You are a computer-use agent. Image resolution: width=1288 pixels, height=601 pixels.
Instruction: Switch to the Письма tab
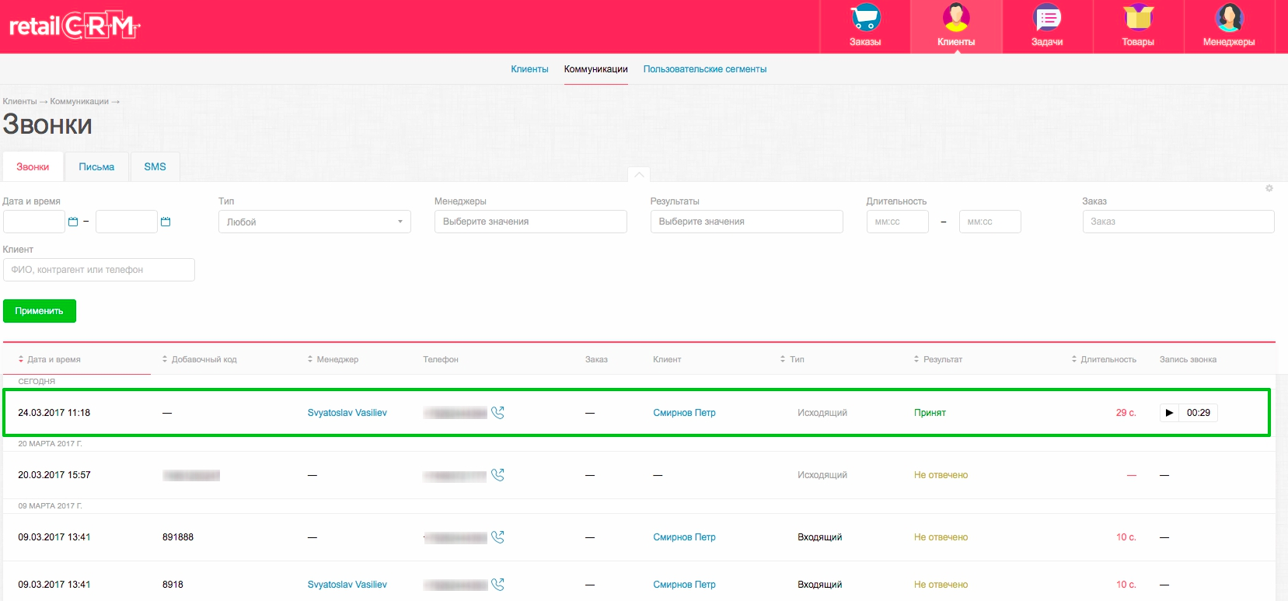96,167
